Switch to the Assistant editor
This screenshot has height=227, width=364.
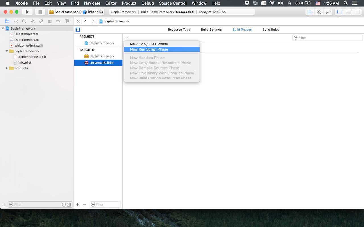(319, 12)
